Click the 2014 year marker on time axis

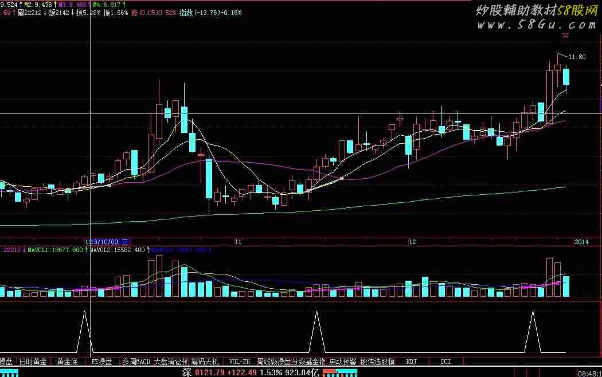coord(581,242)
